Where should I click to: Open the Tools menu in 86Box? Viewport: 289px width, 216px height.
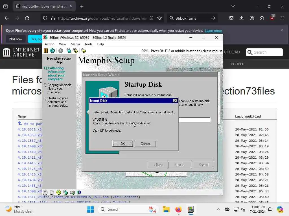coord(88,44)
